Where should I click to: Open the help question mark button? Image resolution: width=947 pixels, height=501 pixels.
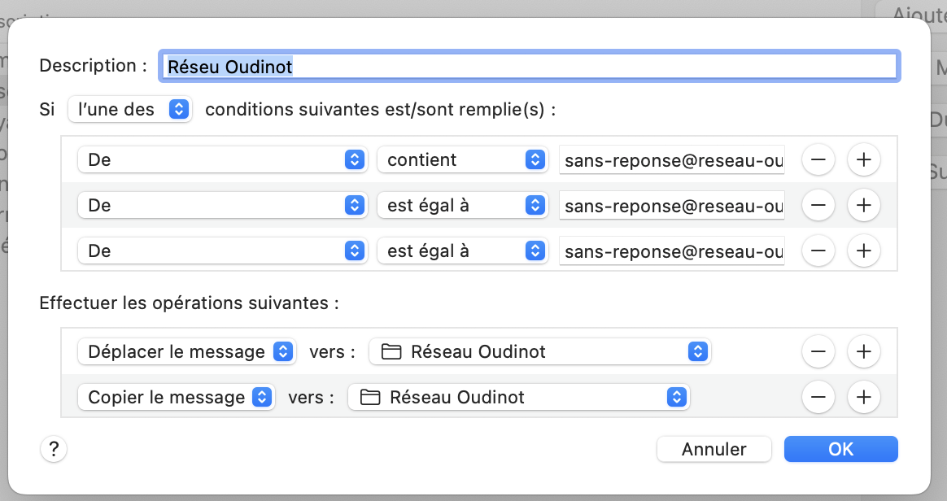(54, 449)
